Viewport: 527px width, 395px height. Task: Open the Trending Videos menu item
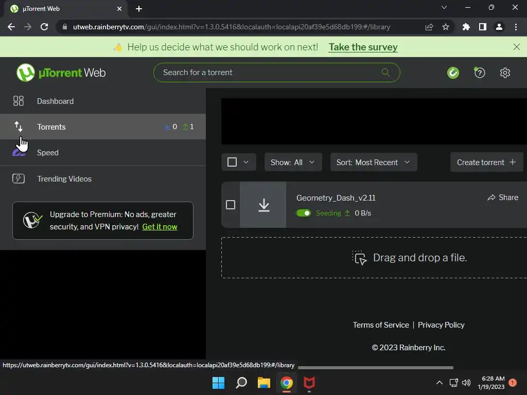pos(103,178)
